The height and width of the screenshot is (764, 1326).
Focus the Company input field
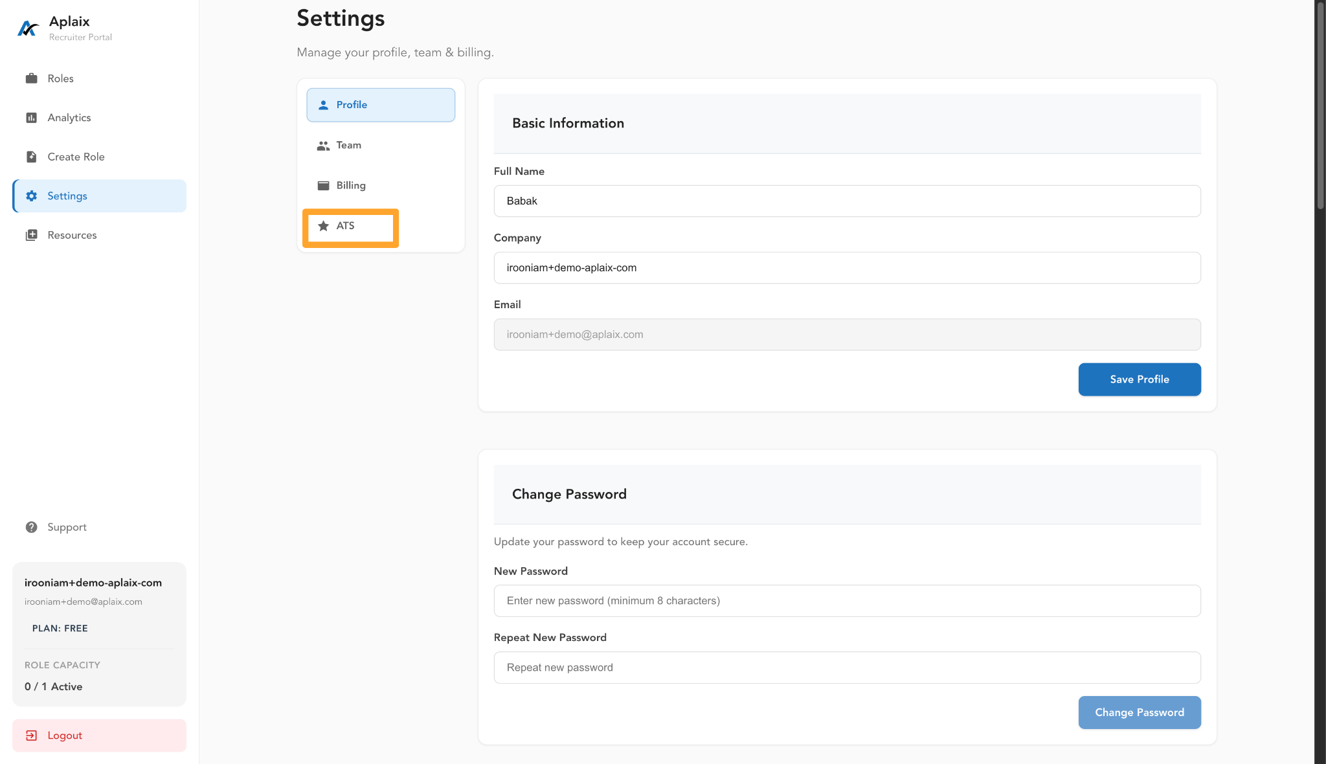[x=847, y=268]
